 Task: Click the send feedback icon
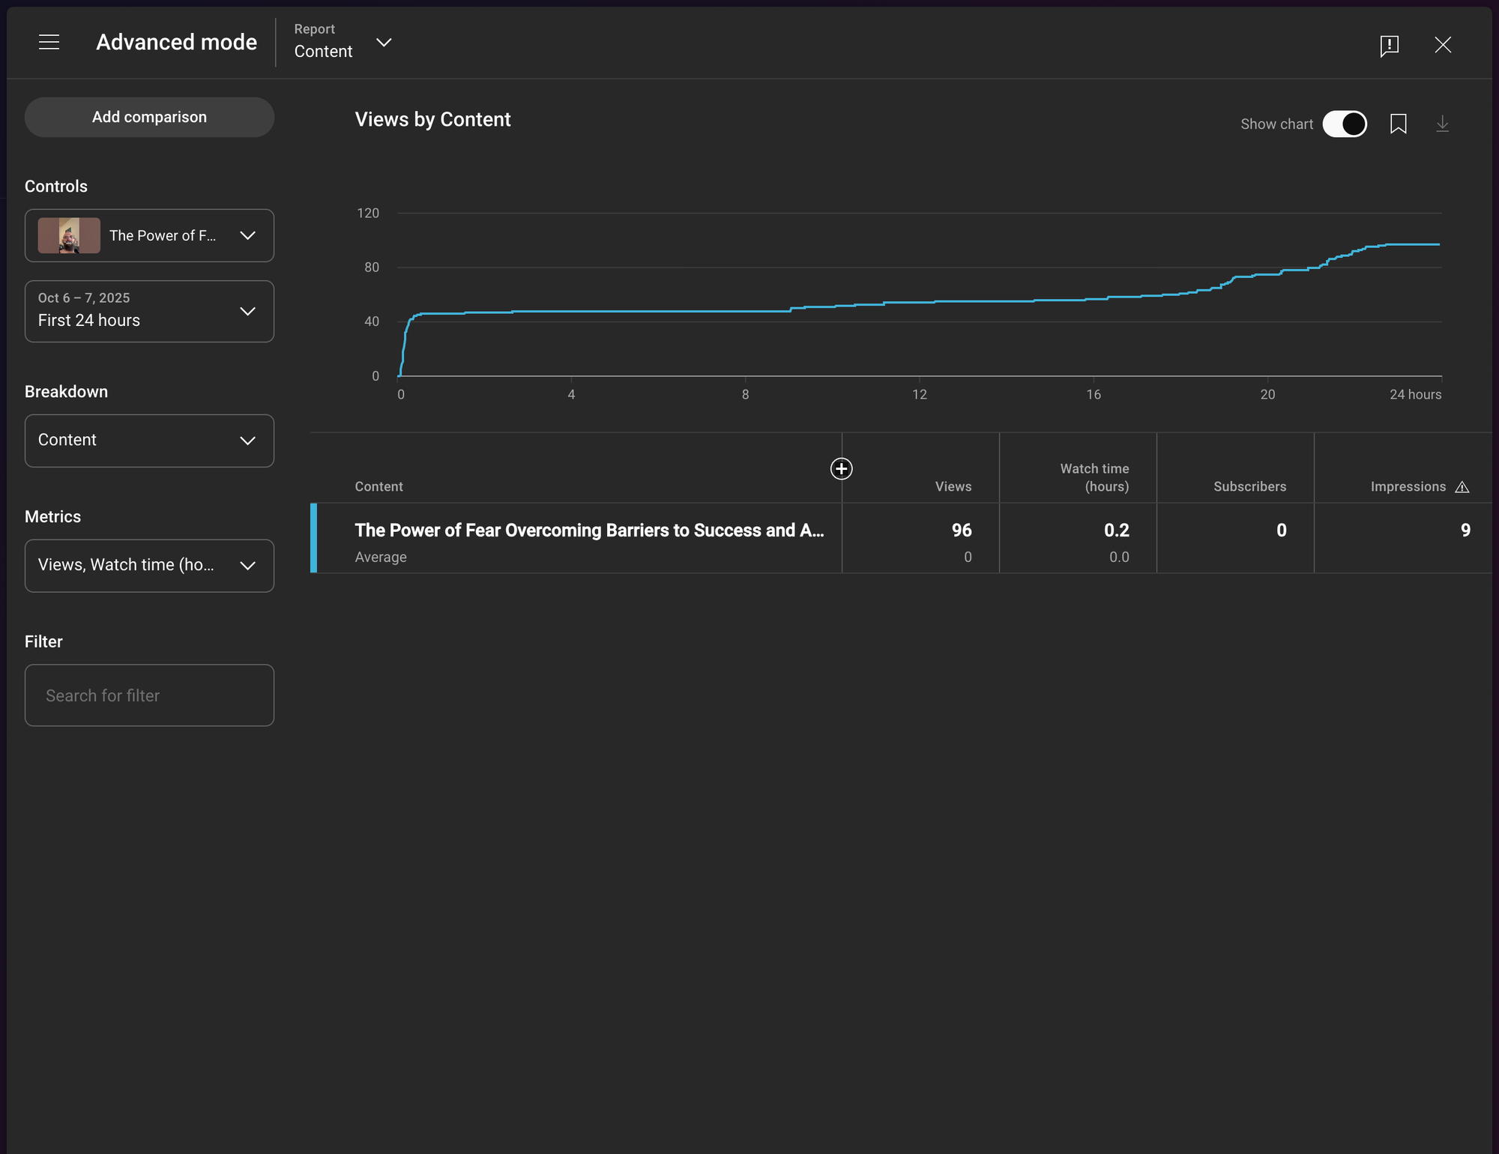coord(1389,45)
